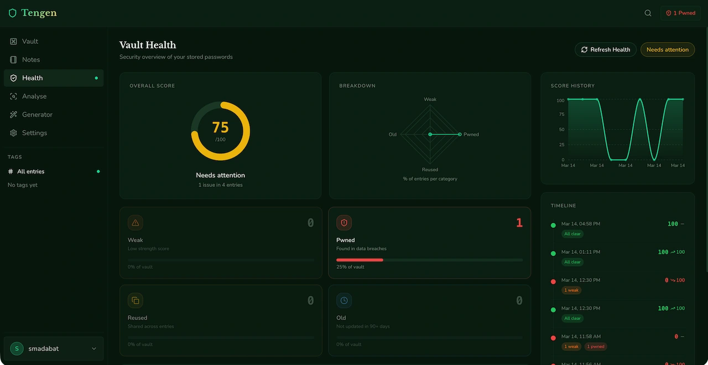Expand the smadabat account dropdown chevron
The image size is (708, 365).
(x=93, y=348)
